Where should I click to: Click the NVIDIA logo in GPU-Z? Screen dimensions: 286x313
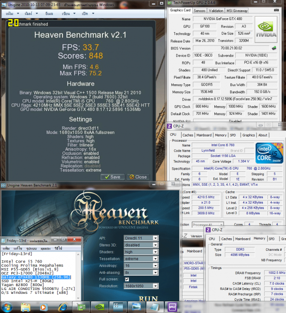pos(266,30)
